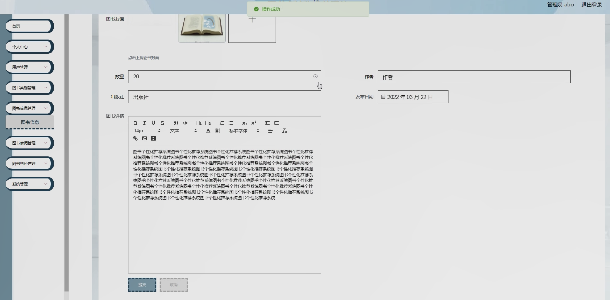Image resolution: width=610 pixels, height=300 pixels.
Task: Go to 首页 in sidebar
Action: [x=29, y=26]
